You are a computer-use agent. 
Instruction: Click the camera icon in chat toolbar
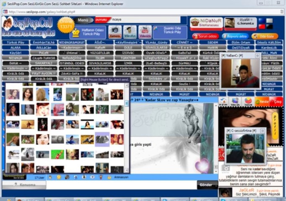pos(84,177)
